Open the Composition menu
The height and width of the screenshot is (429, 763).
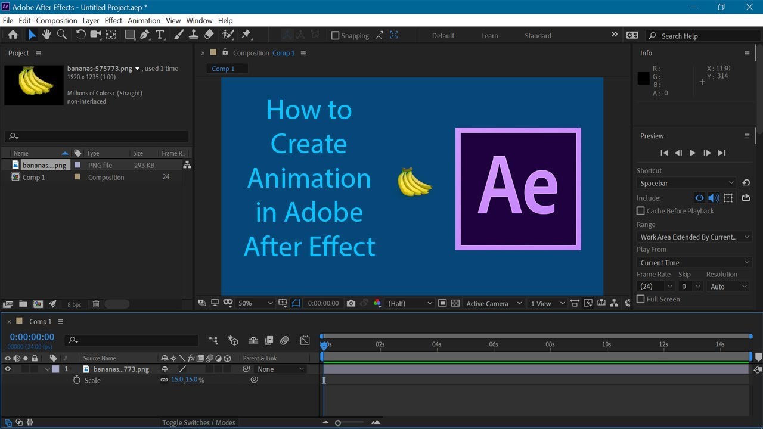[57, 20]
